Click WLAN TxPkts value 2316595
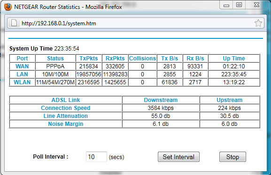Viewport: 271px width, 175px height. [89, 82]
